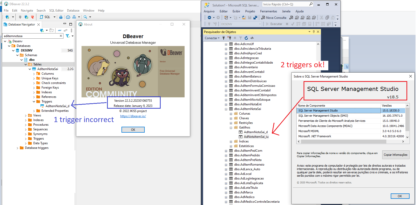This screenshot has width=416, height=205.
Task: Open SSMS Exibir menu
Action: point(236,11)
